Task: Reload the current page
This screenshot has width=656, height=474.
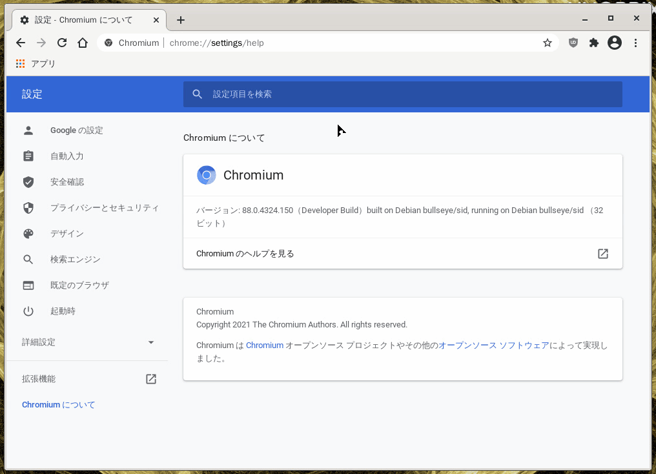Action: [x=61, y=43]
